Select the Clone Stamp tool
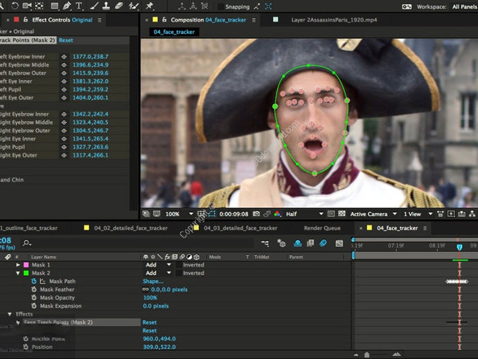Image resolution: width=478 pixels, height=359 pixels. (x=106, y=6)
